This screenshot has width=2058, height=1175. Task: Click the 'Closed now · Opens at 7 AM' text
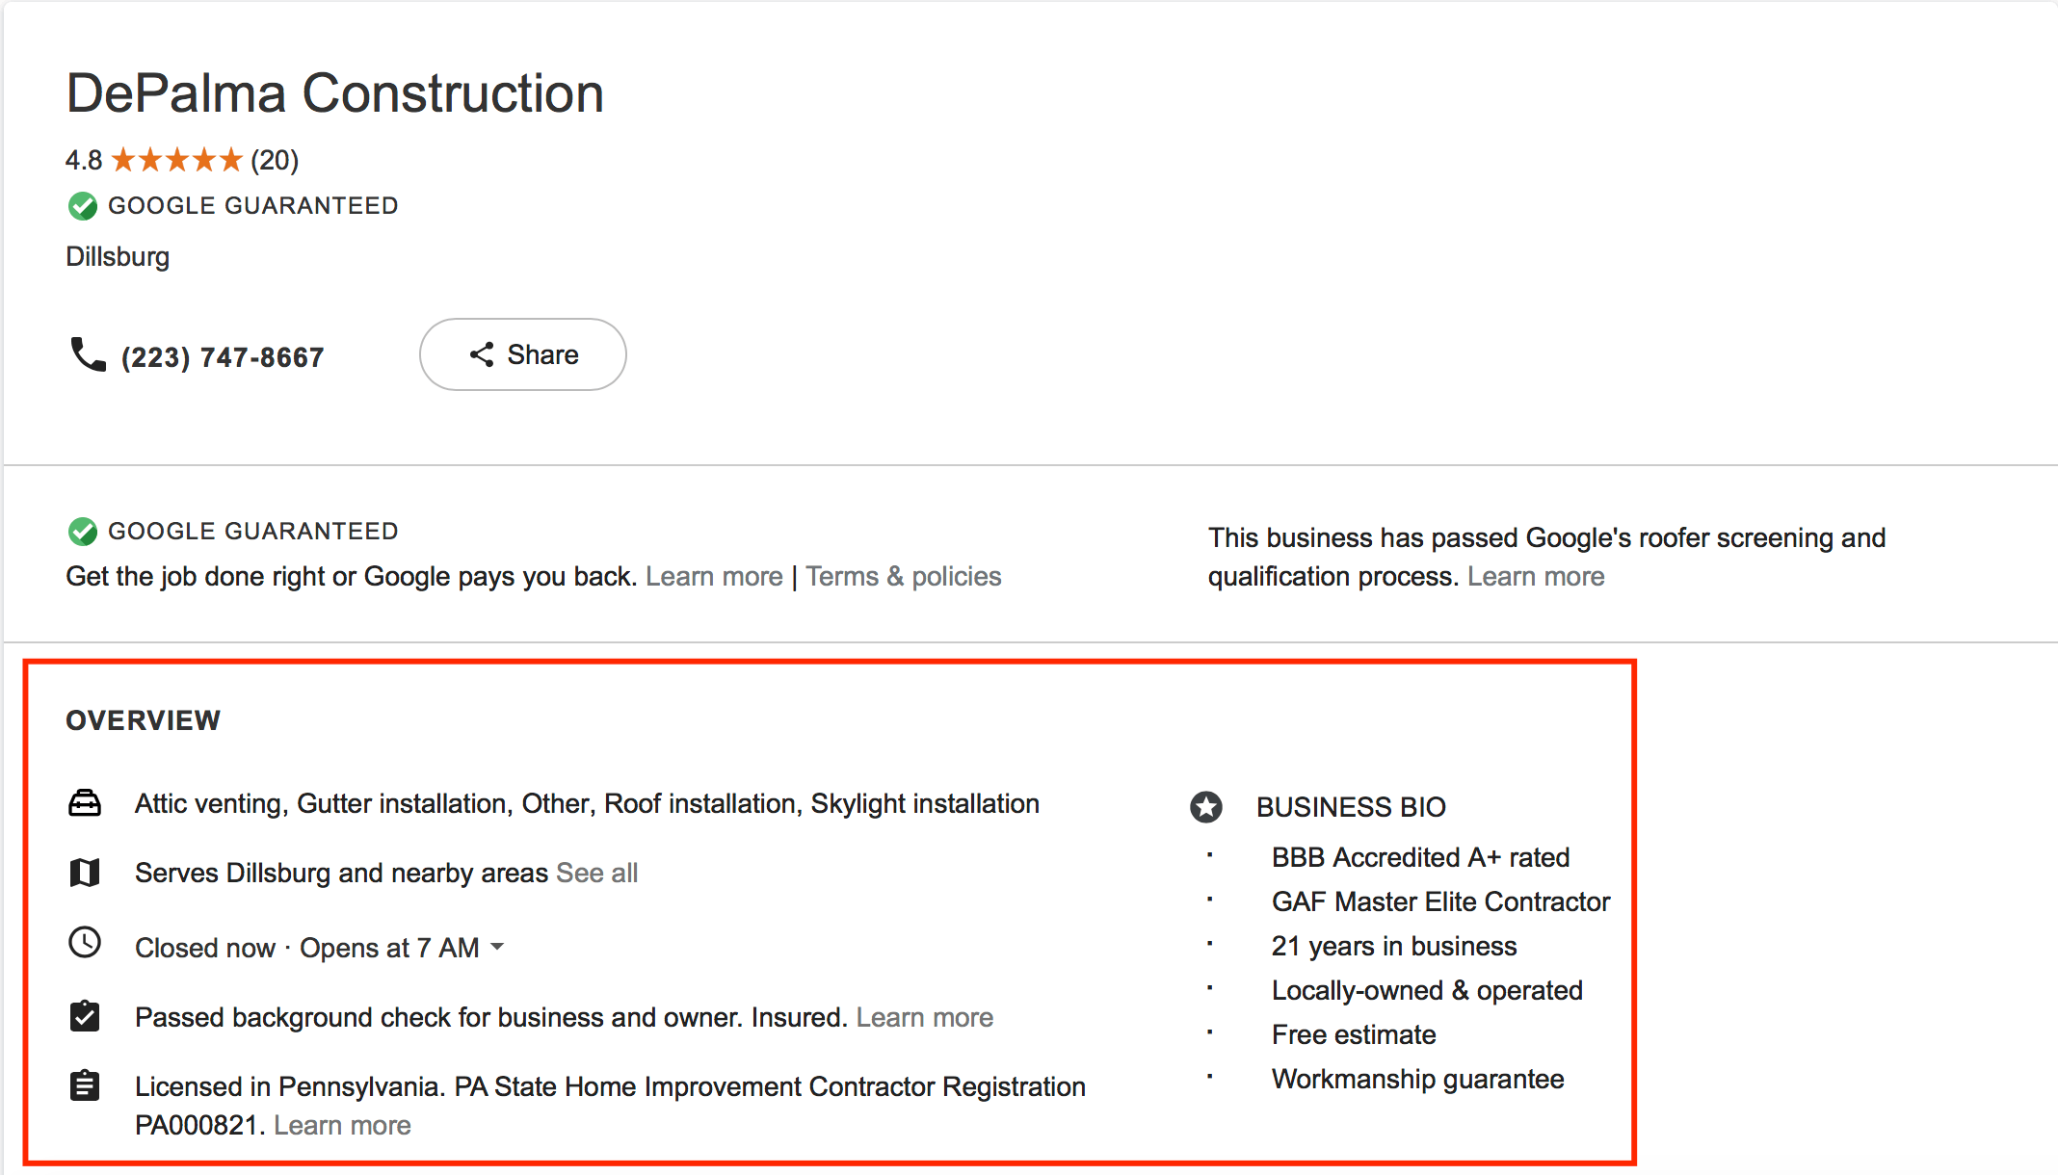point(307,948)
